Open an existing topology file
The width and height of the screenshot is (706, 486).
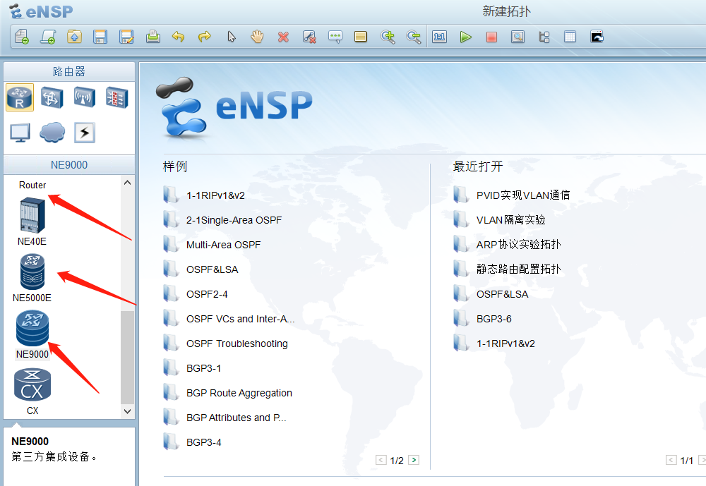coord(74,37)
